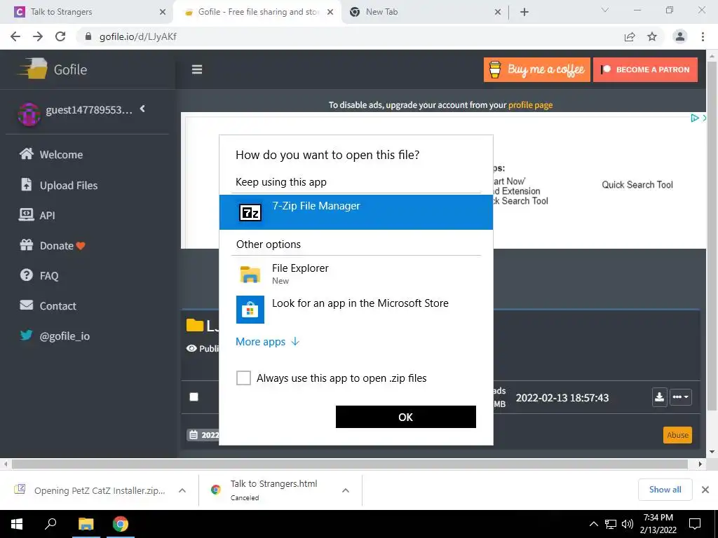Click the share this page icon
This screenshot has height=538, width=718.
click(x=630, y=36)
